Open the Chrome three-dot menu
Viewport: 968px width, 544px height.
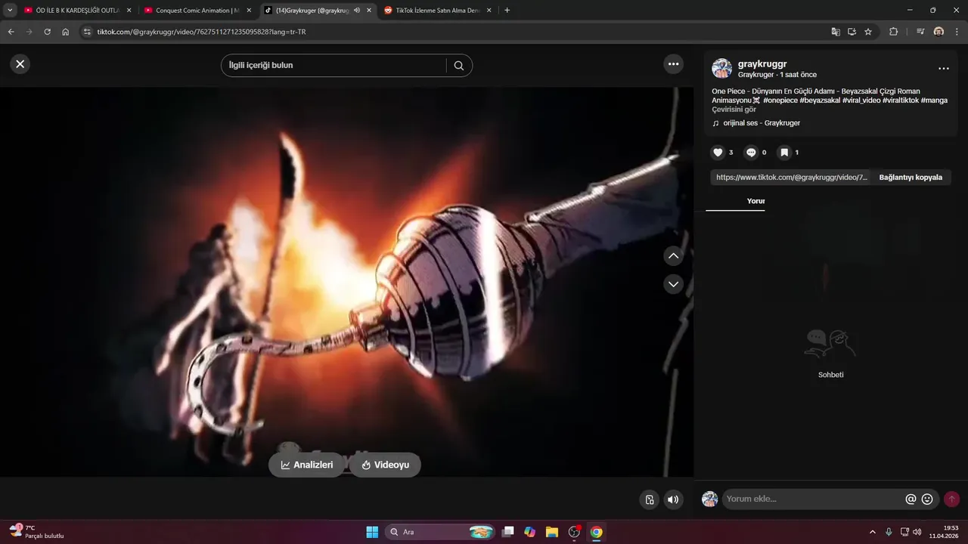pos(957,32)
